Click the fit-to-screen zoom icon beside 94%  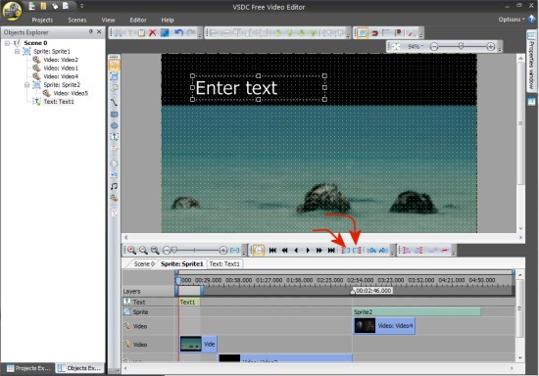coord(396,46)
